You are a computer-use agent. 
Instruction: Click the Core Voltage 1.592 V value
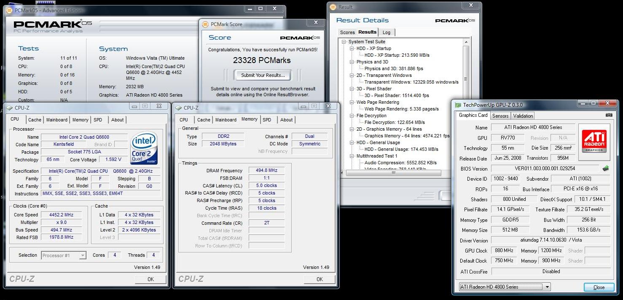point(113,160)
